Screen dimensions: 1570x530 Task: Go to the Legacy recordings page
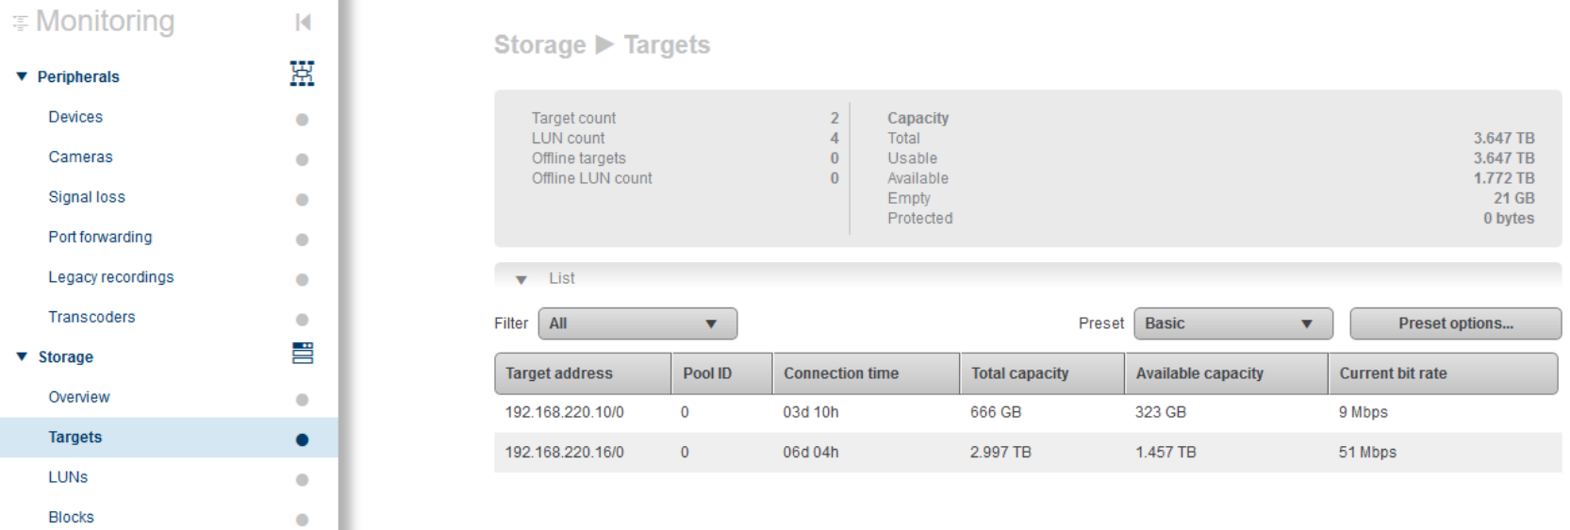tap(111, 277)
